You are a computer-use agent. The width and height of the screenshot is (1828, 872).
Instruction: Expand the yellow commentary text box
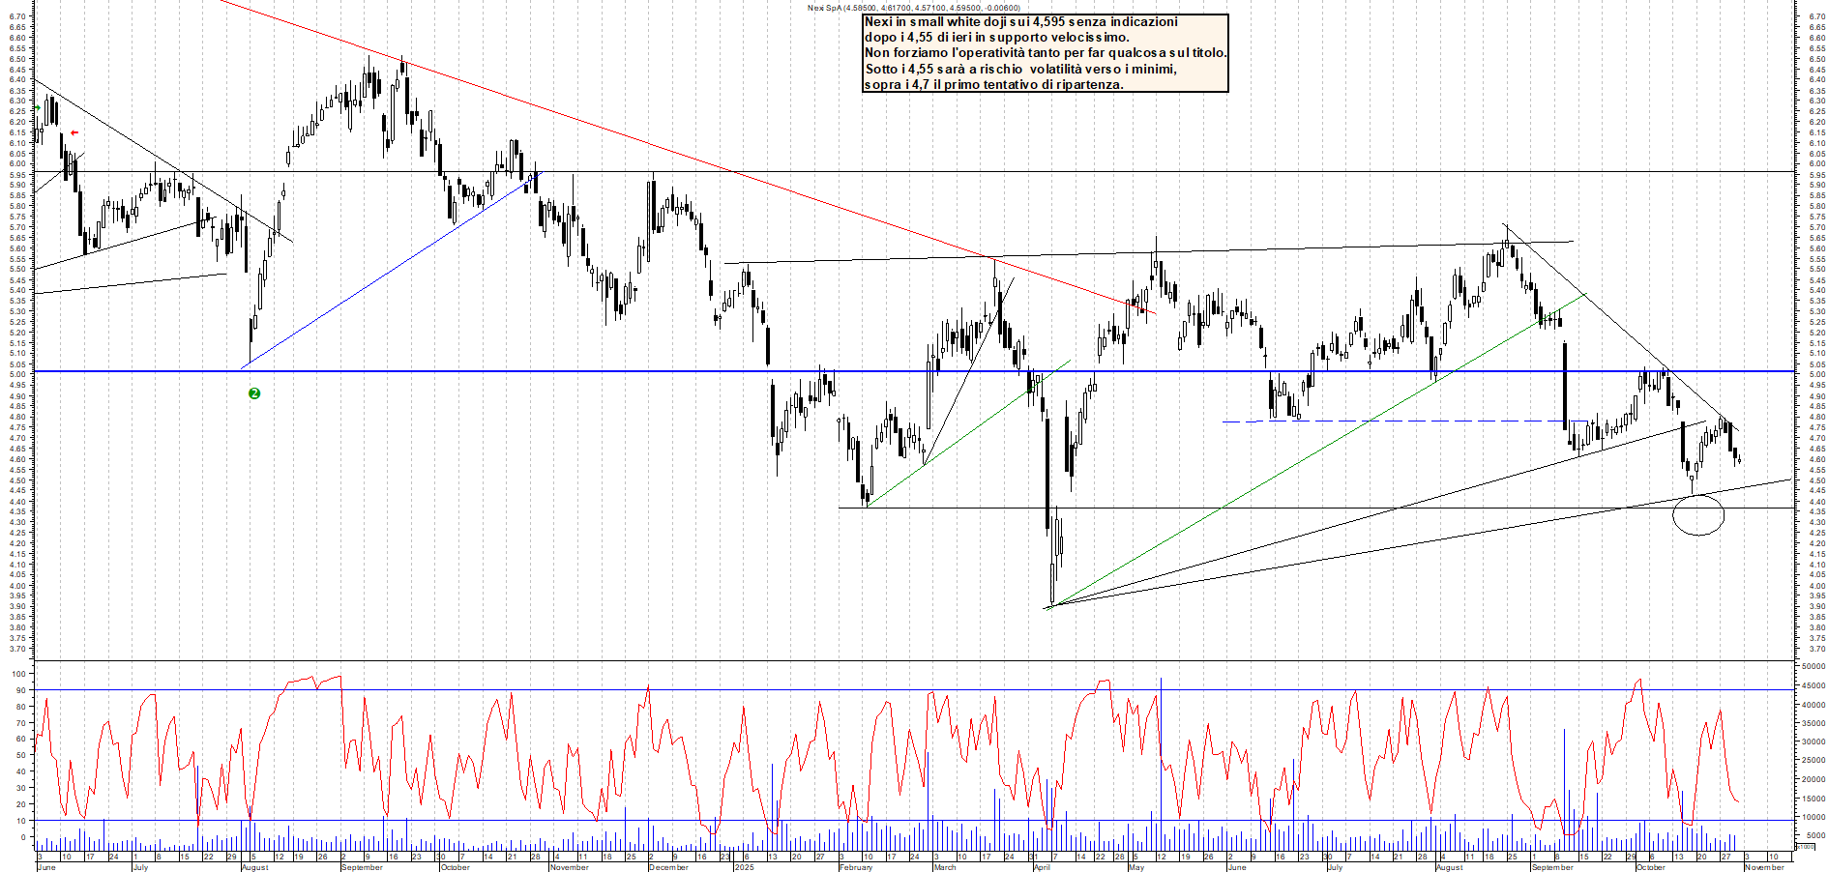[x=1045, y=53]
